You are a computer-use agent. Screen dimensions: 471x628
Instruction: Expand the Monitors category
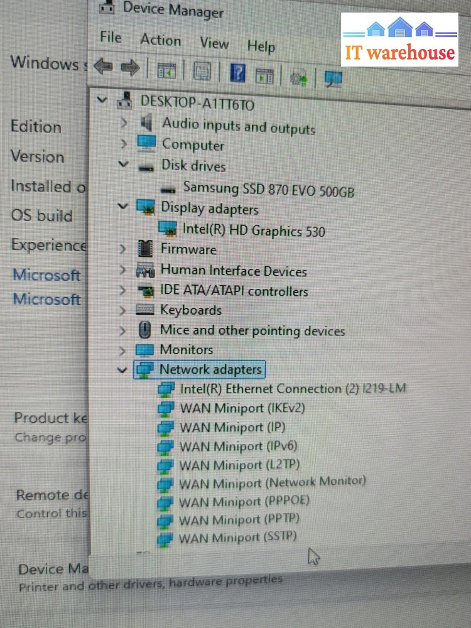tap(122, 350)
